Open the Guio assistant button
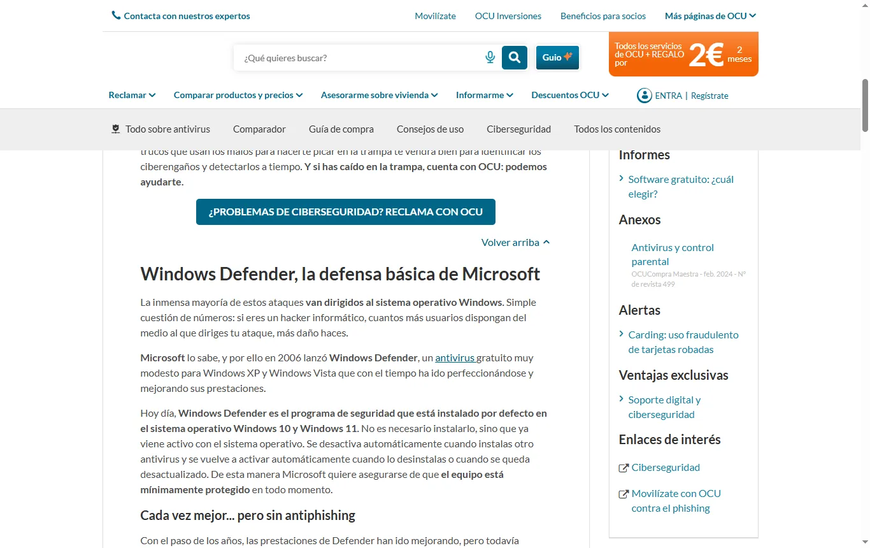This screenshot has width=870, height=548. pyautogui.click(x=557, y=57)
